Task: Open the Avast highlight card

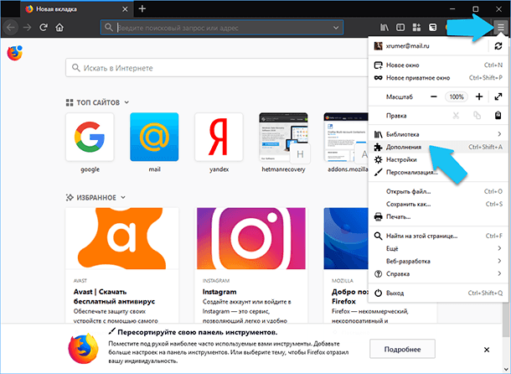Action: pyautogui.click(x=121, y=265)
